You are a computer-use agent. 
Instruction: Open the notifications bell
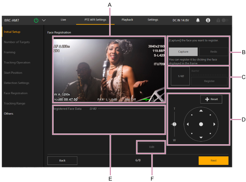tap(198, 20)
